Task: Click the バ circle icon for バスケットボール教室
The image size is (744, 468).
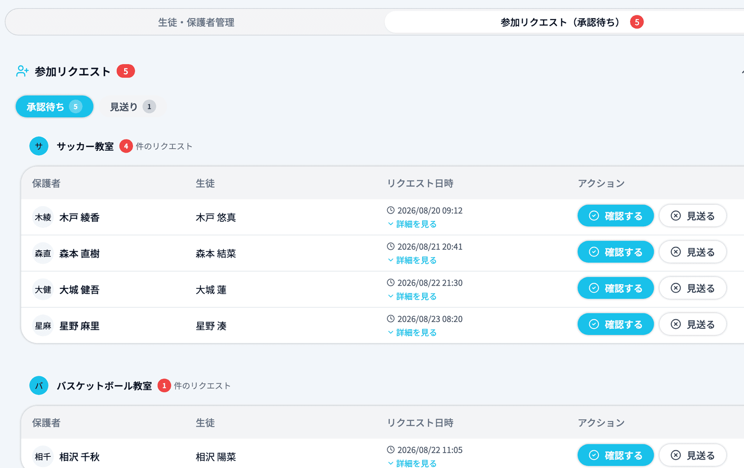Action: point(39,386)
